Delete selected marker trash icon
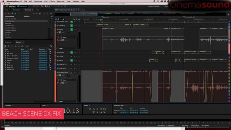The image size is (231, 130). (x=9, y=46)
